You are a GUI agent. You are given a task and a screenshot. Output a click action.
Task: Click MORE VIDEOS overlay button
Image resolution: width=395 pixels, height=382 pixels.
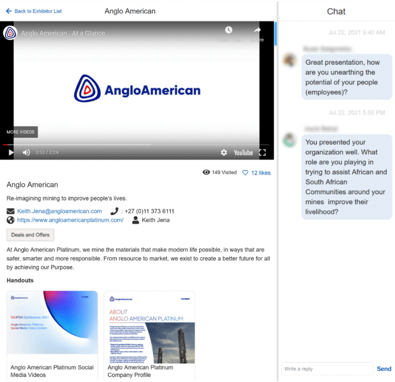click(x=21, y=132)
